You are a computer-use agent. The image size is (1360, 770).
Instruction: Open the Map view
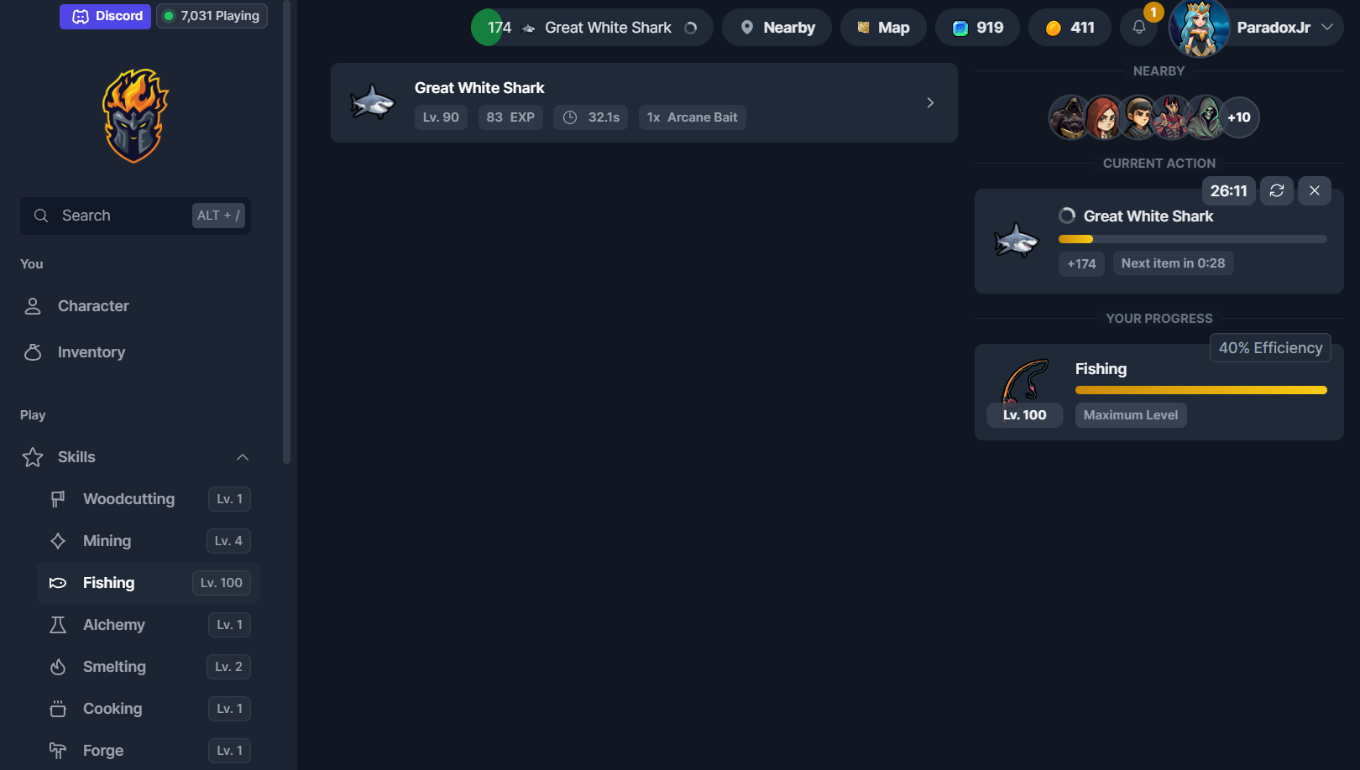(x=883, y=28)
